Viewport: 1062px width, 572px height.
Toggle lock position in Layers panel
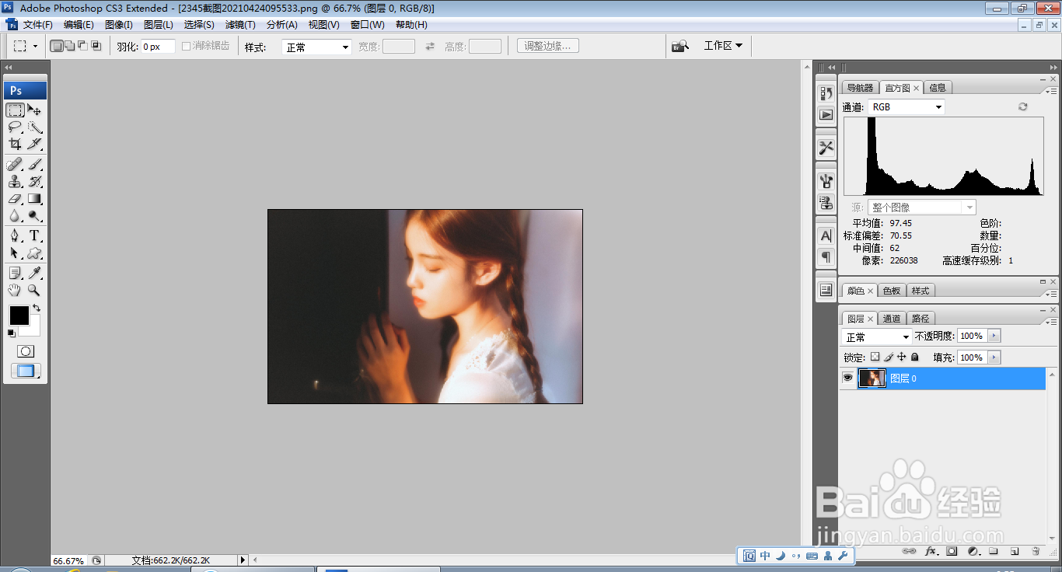click(902, 357)
